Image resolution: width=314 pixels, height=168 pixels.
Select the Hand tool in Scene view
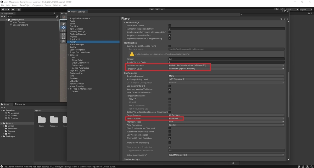tap(63, 24)
